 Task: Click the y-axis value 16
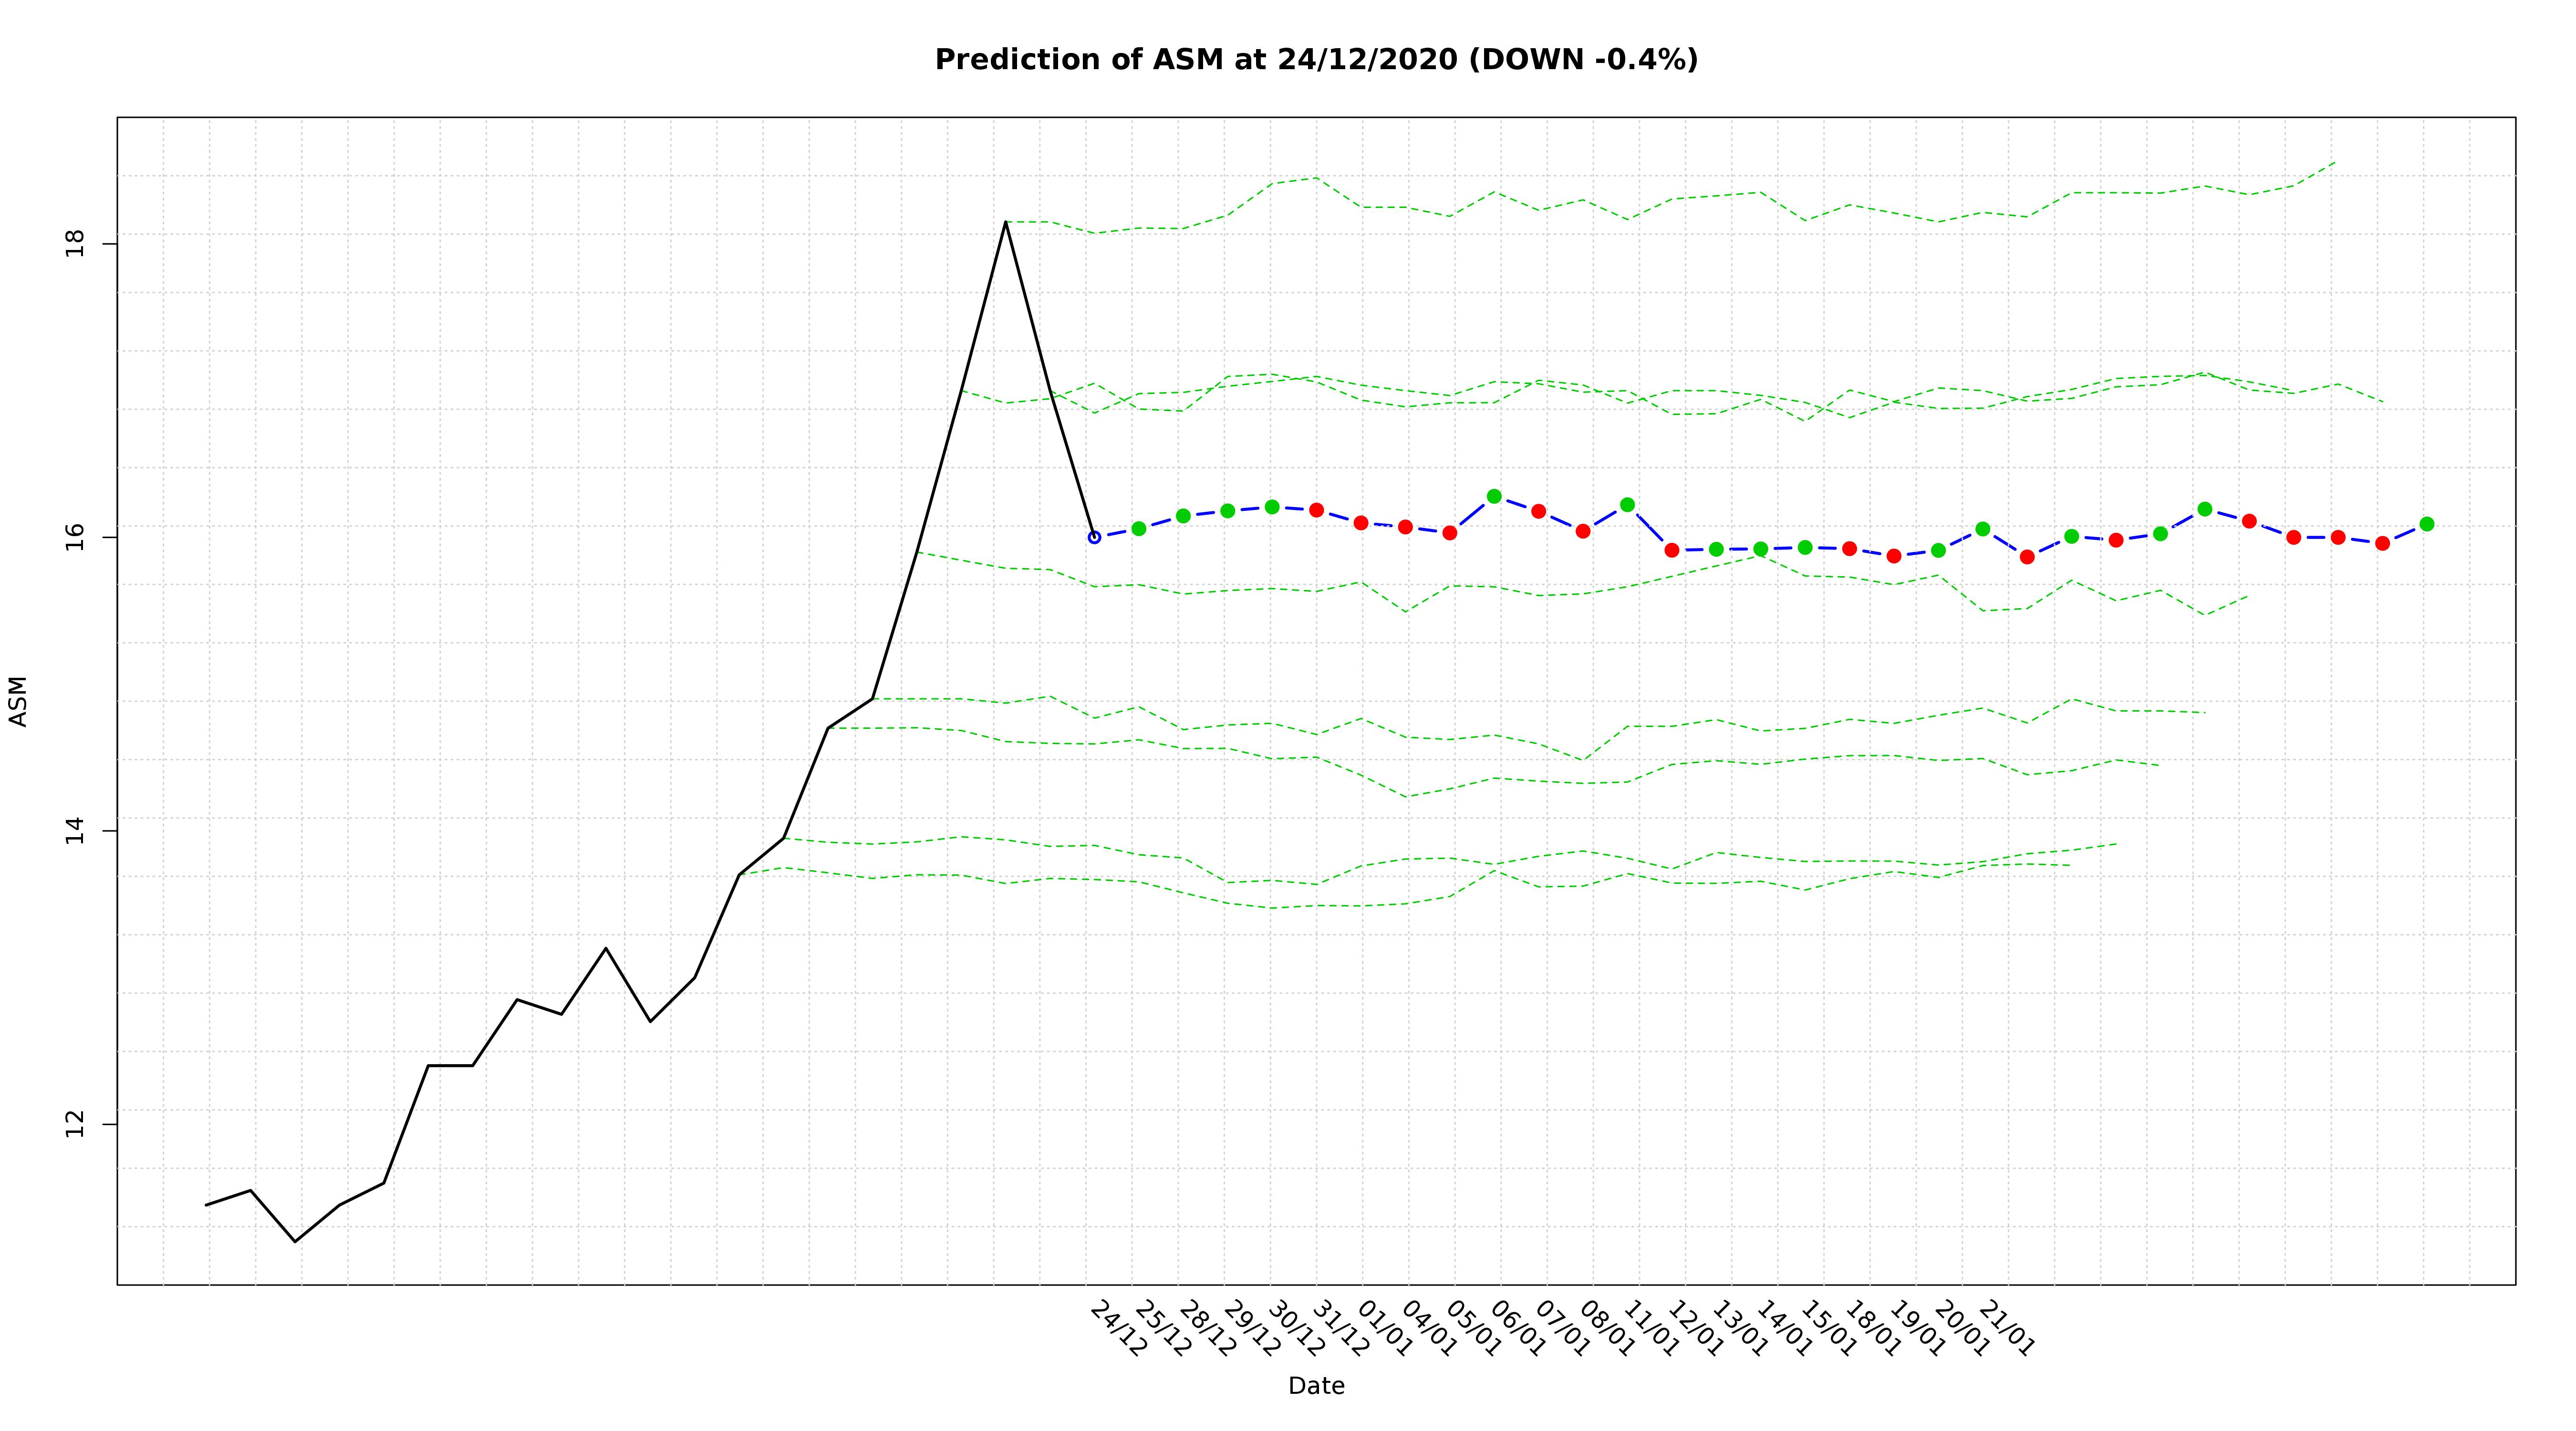74,537
